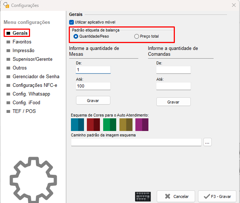Select the Preço total radio option

(x=136, y=36)
